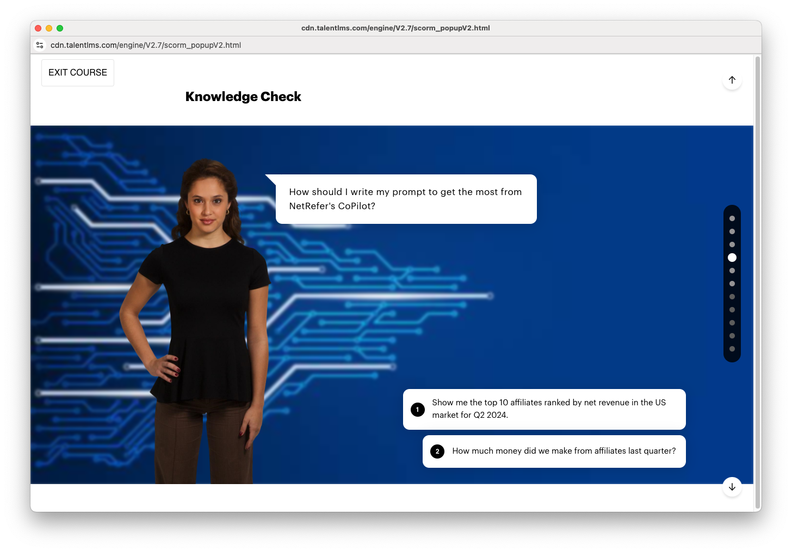Click the number 2 badge on second answer
This screenshot has width=792, height=552.
click(x=437, y=451)
